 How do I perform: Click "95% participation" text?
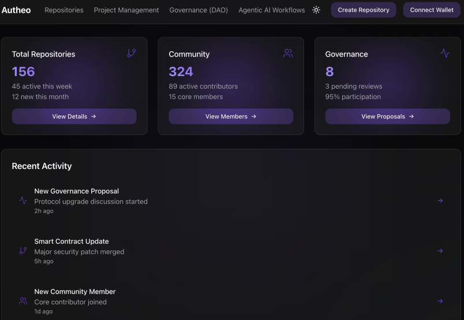point(353,97)
